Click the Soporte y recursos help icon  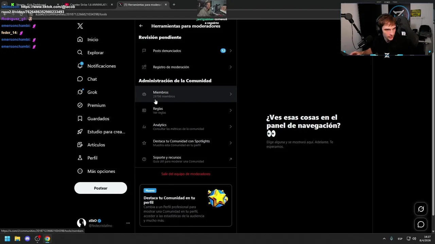pos(144,159)
